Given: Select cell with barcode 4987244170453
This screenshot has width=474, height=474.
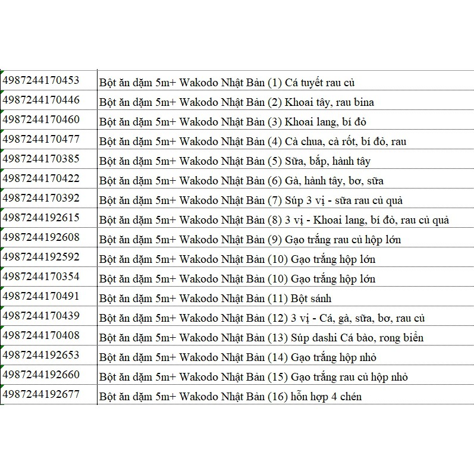Looking at the screenshot, I should pos(49,80).
